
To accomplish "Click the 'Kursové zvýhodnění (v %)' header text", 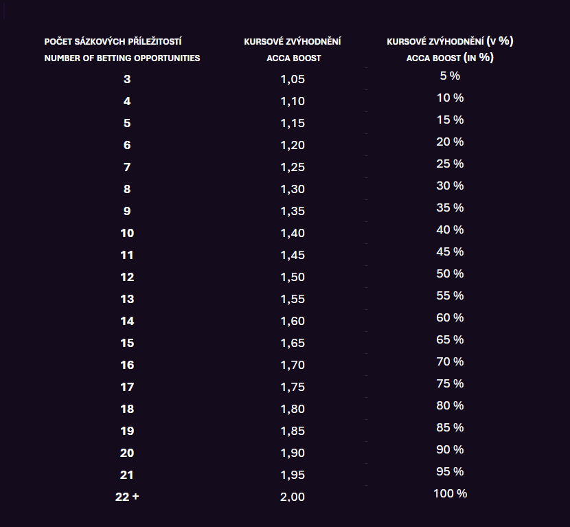I will coord(450,41).
